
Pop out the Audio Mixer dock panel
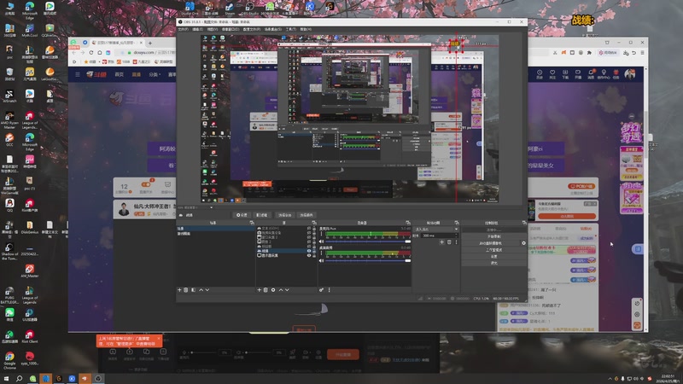pyautogui.click(x=408, y=223)
